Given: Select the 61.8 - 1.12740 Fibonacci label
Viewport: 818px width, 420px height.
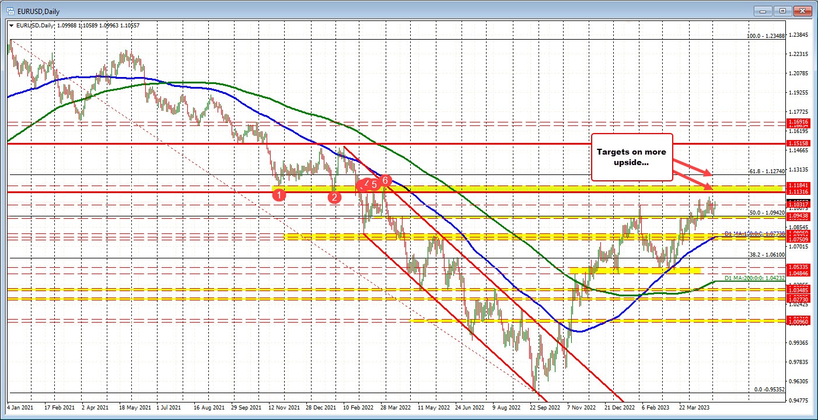Looking at the screenshot, I should [767, 171].
